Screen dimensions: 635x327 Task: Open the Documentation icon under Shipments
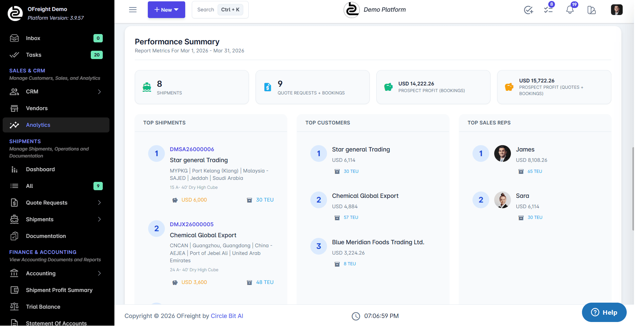pos(14,236)
